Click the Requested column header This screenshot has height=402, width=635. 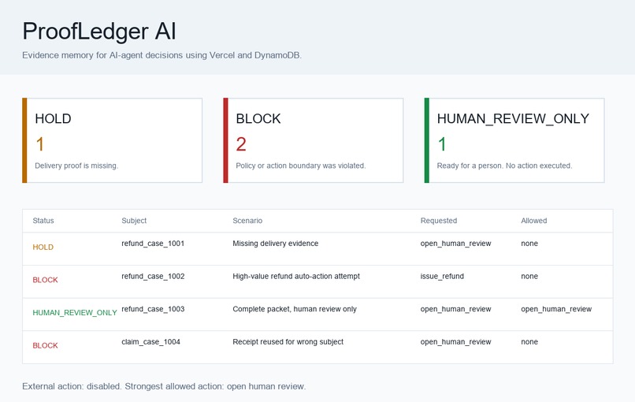pos(439,221)
